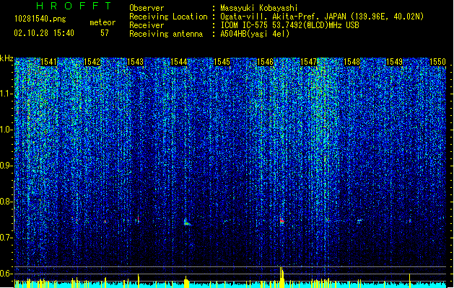Viewport: 454px width, 288px height.
Task: Click the tallest yellow signal spike after 1546
Action: coord(281,277)
